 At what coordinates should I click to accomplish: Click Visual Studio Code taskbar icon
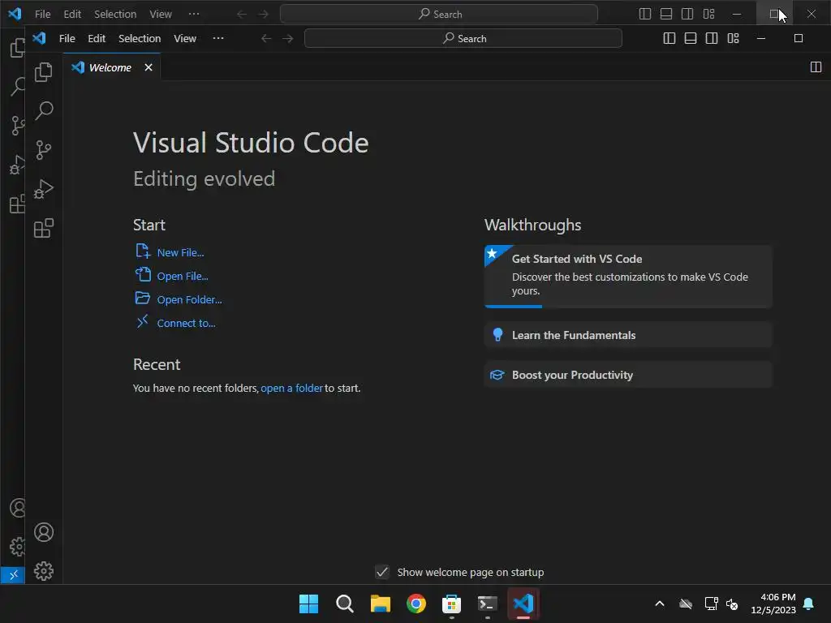(523, 604)
